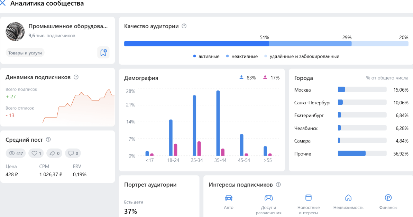Screen dimensions: 413x217
Task: Click the pink 18-24 demographic bar
Action: 175,150
